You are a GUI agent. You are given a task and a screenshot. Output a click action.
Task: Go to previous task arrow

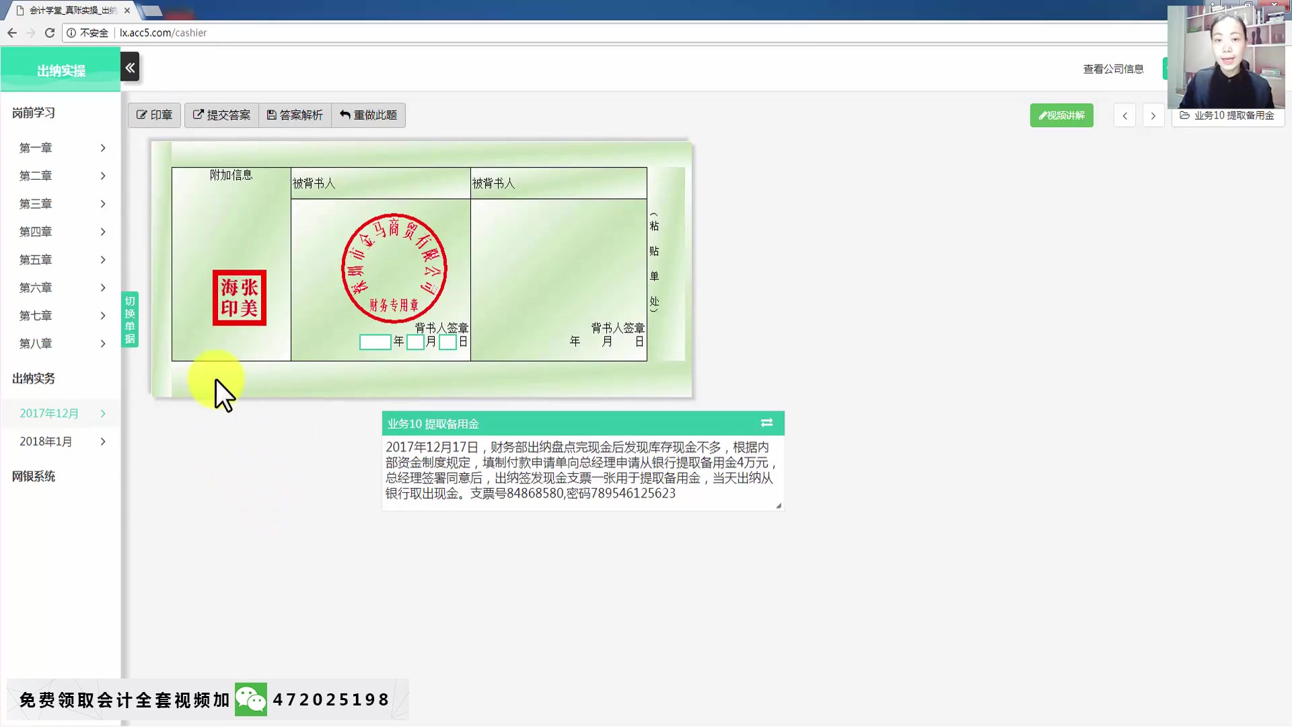pos(1124,116)
